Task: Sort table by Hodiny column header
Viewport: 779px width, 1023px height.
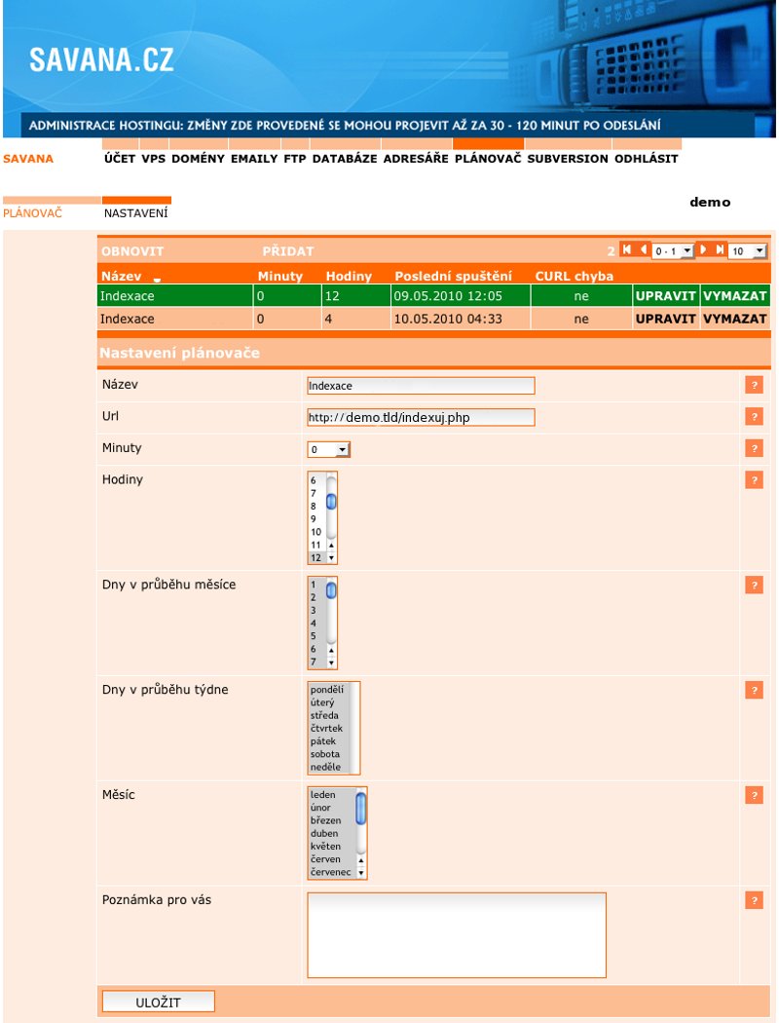Action: [349, 276]
